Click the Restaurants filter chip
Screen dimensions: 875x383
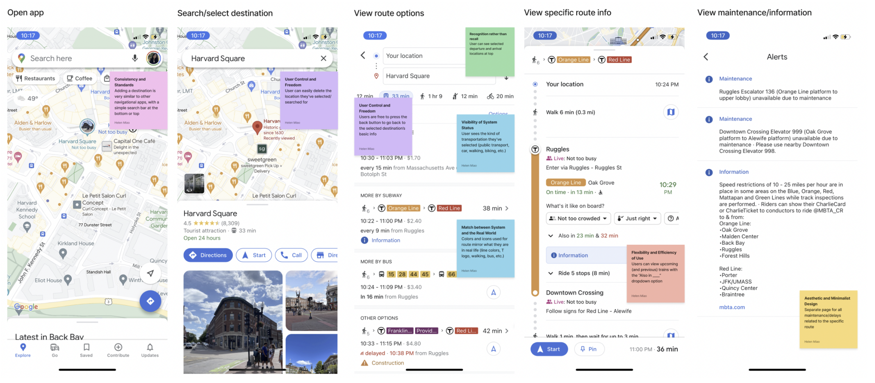tap(36, 78)
